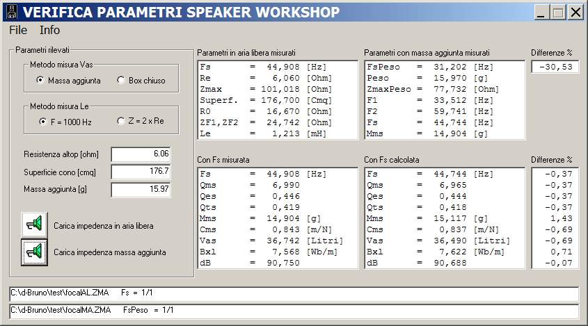Click the Re = 6,060 Ohm row
The width and height of the screenshot is (588, 326).
click(x=278, y=79)
